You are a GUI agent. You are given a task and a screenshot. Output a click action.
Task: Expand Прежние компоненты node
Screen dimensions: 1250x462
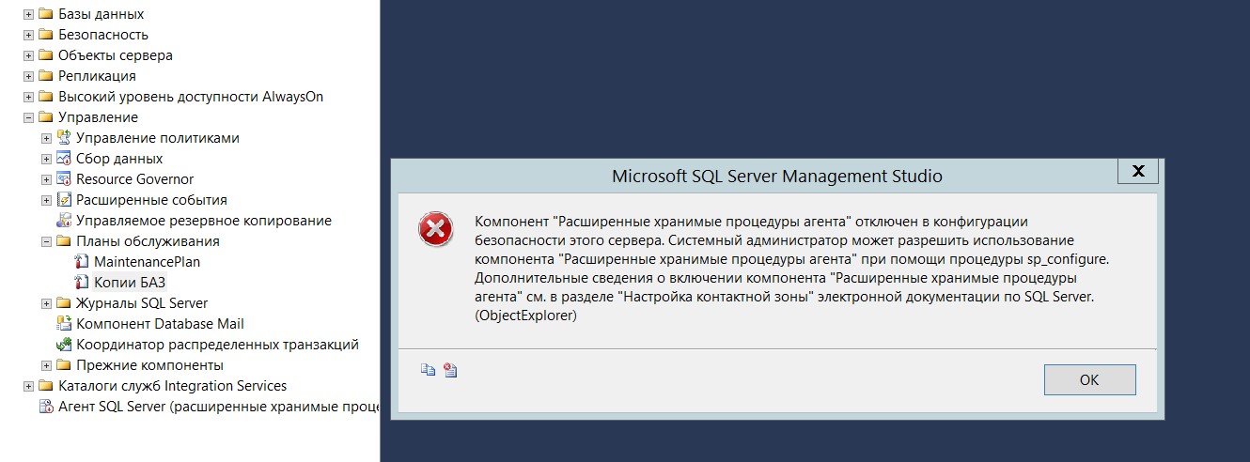46,365
